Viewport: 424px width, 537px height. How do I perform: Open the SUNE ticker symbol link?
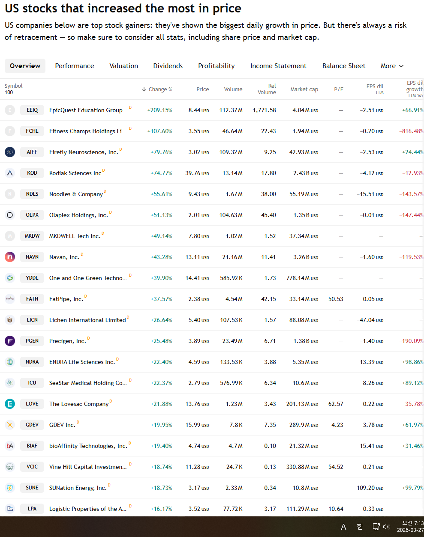pyautogui.click(x=32, y=488)
